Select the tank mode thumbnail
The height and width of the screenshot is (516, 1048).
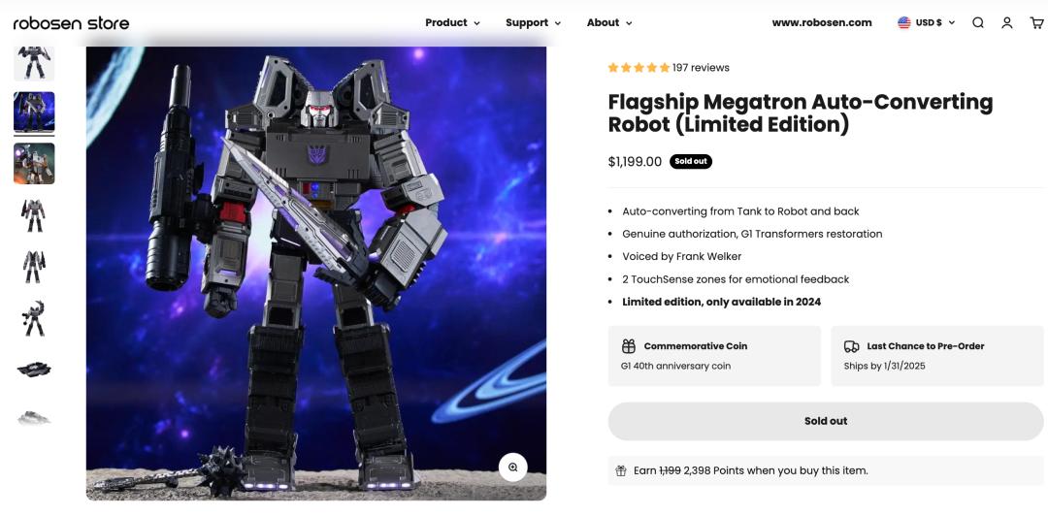pos(34,369)
